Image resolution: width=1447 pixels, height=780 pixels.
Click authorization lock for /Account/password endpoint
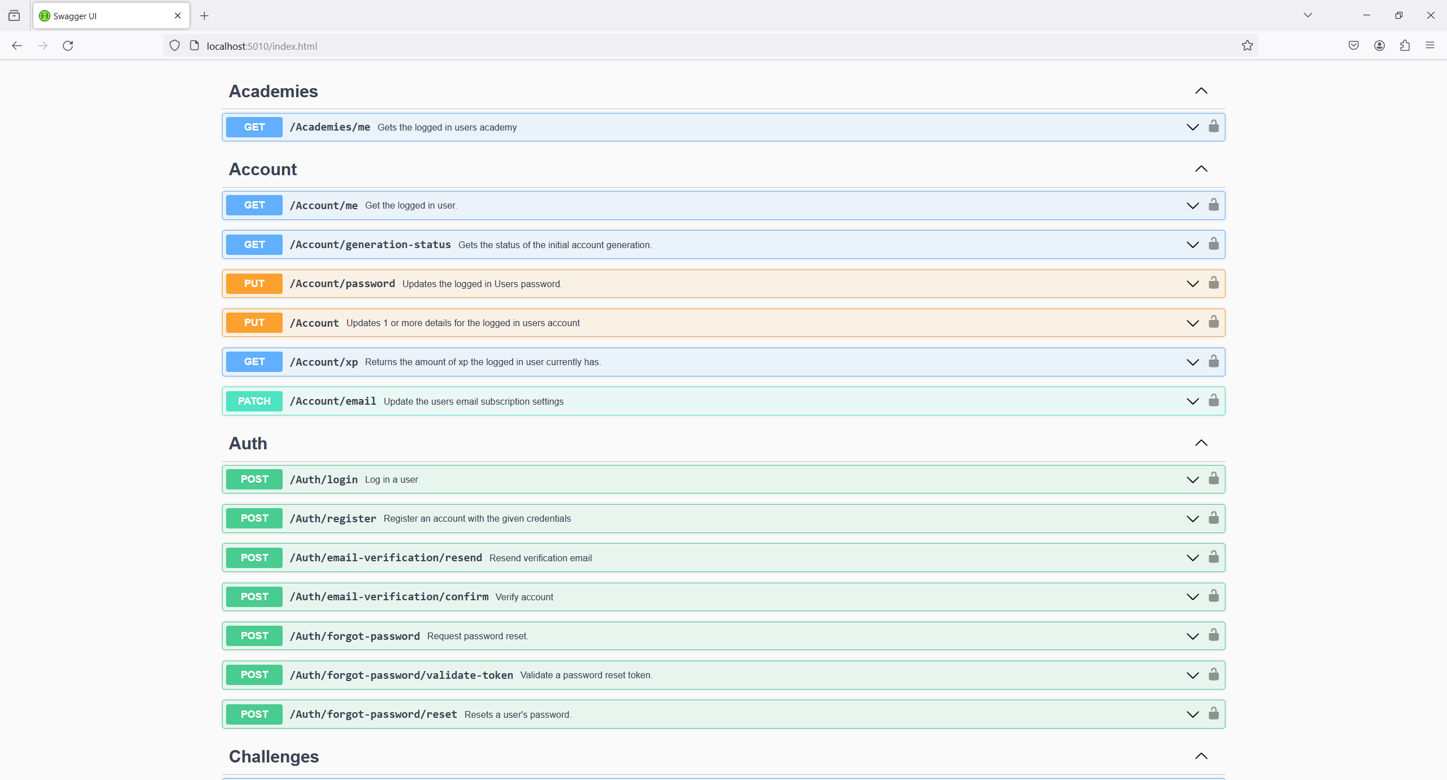(1213, 283)
